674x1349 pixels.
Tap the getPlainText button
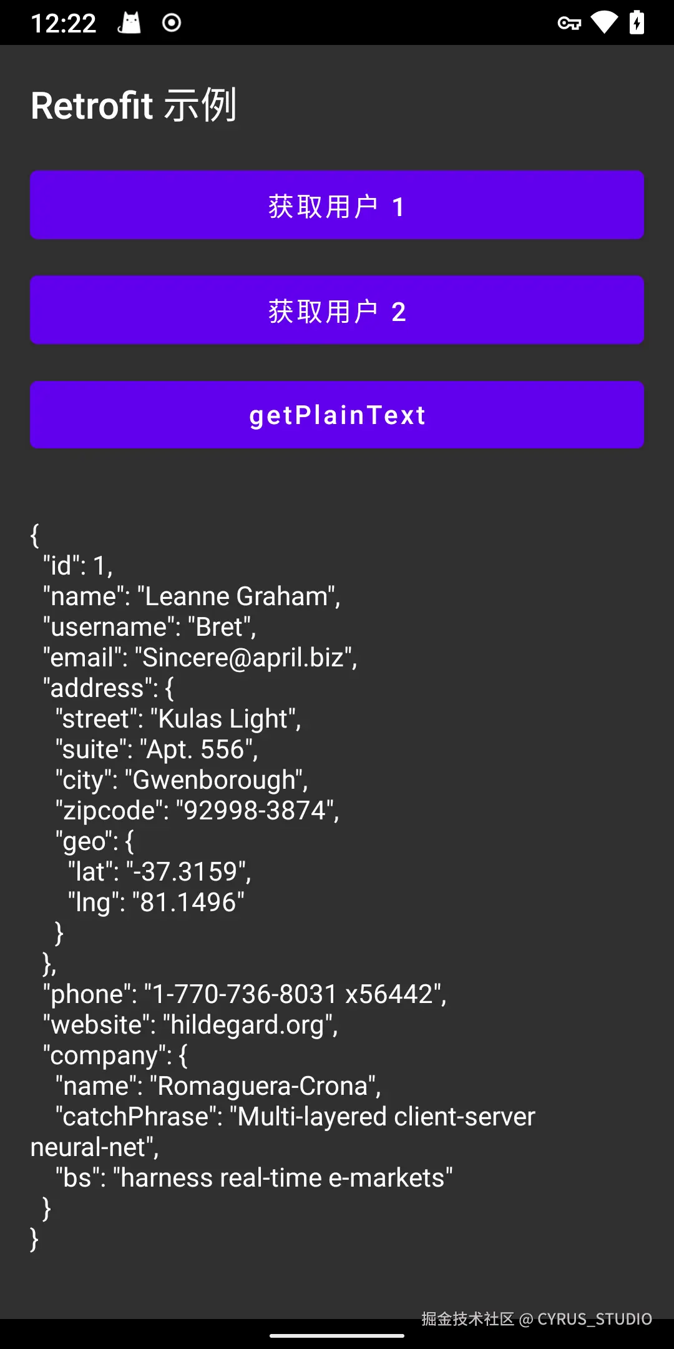pos(337,415)
